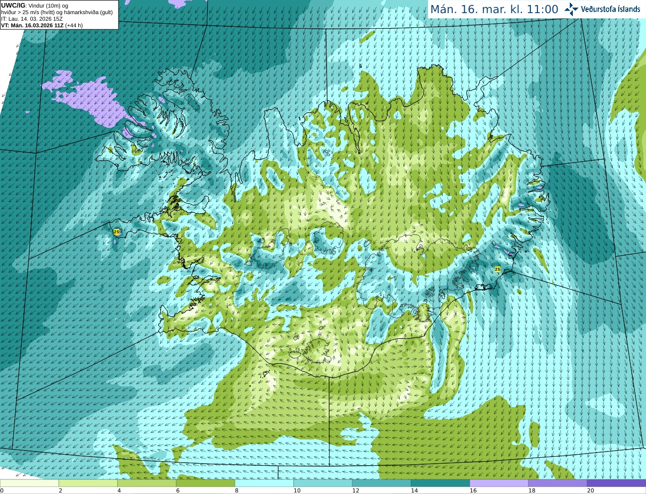Click the scale label '0'
646x494 pixels.
(2, 490)
